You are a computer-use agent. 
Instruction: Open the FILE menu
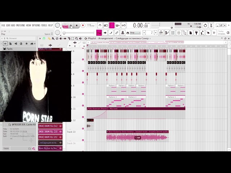(3, 25)
